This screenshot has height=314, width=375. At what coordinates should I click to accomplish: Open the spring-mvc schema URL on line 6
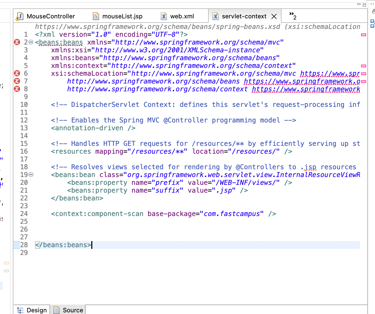pyautogui.click(x=330, y=73)
